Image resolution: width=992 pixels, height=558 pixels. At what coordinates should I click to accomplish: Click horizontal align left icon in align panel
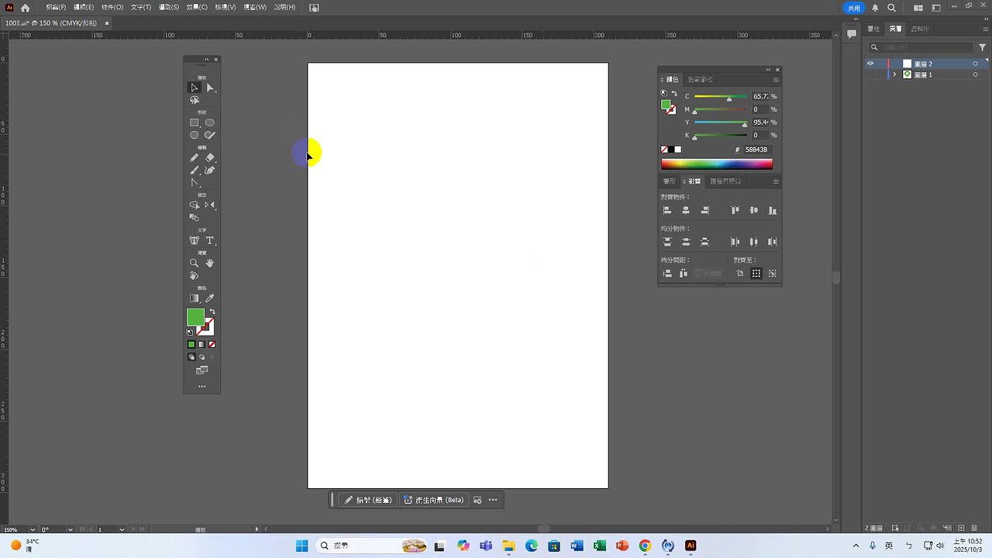click(x=667, y=210)
